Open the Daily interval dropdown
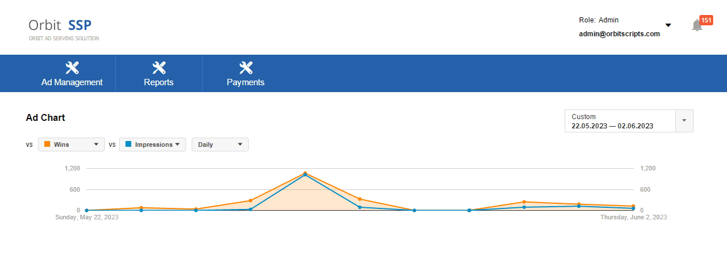This screenshot has width=727, height=270. click(220, 144)
